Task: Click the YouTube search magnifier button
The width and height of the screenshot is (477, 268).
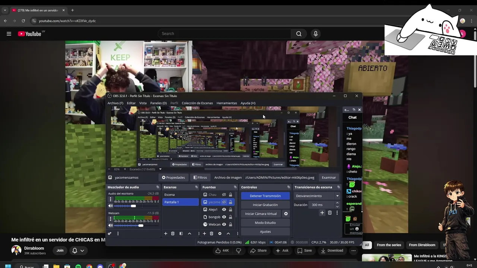Action: pyautogui.click(x=299, y=34)
